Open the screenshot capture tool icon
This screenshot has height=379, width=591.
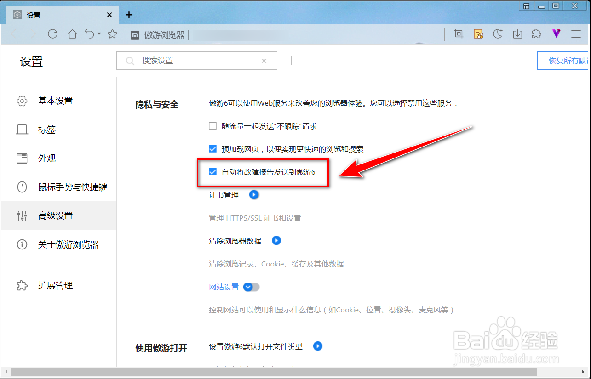pyautogui.click(x=459, y=34)
